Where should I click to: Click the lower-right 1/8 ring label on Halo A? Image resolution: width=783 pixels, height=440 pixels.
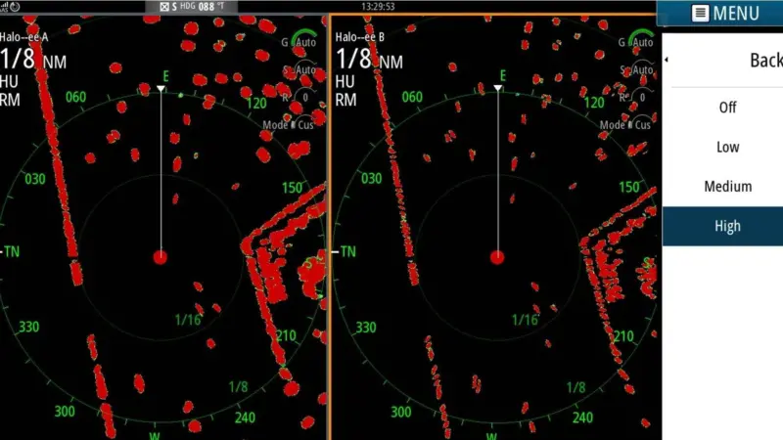pos(238,386)
